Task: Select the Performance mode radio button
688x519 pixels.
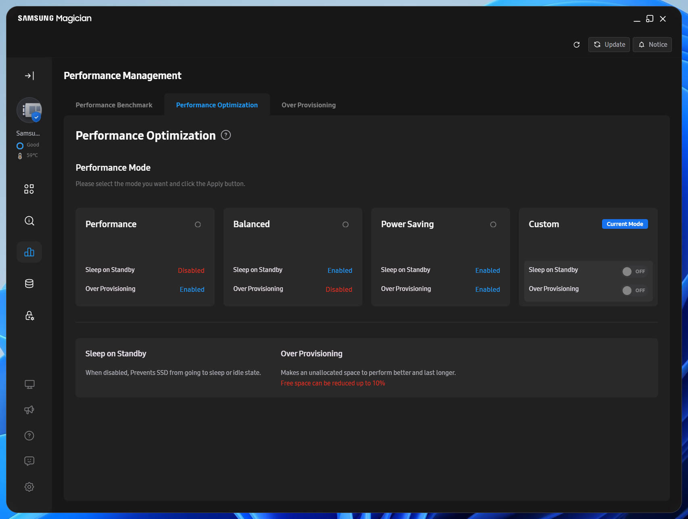Action: (198, 224)
